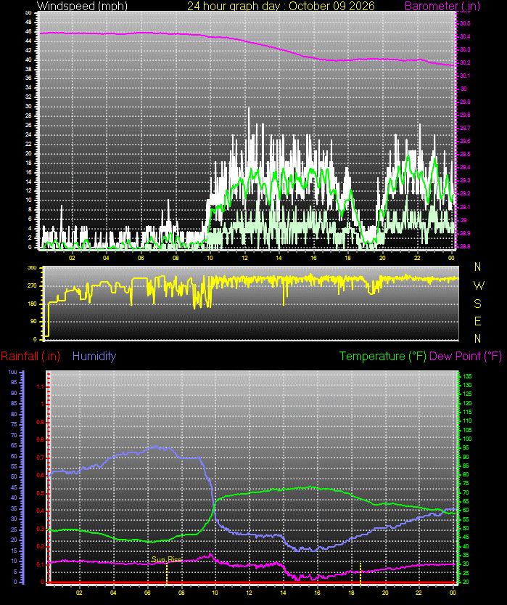Click the "24 hour graph day : October 09 2026" heading
The width and height of the screenshot is (507, 605).
point(281,6)
